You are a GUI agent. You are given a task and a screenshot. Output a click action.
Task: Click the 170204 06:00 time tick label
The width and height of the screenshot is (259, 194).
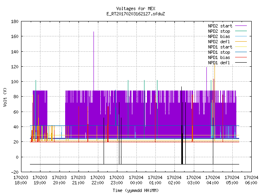click(x=251, y=180)
